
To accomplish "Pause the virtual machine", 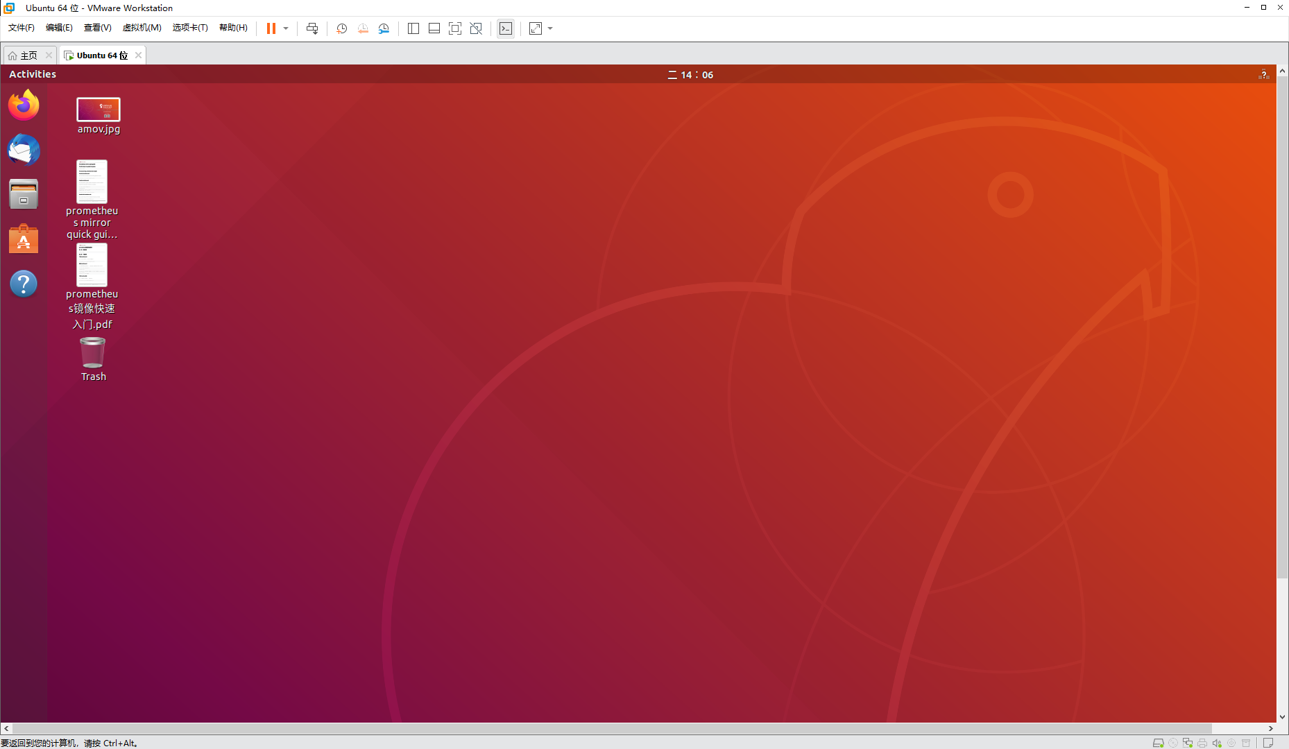I will coord(271,28).
